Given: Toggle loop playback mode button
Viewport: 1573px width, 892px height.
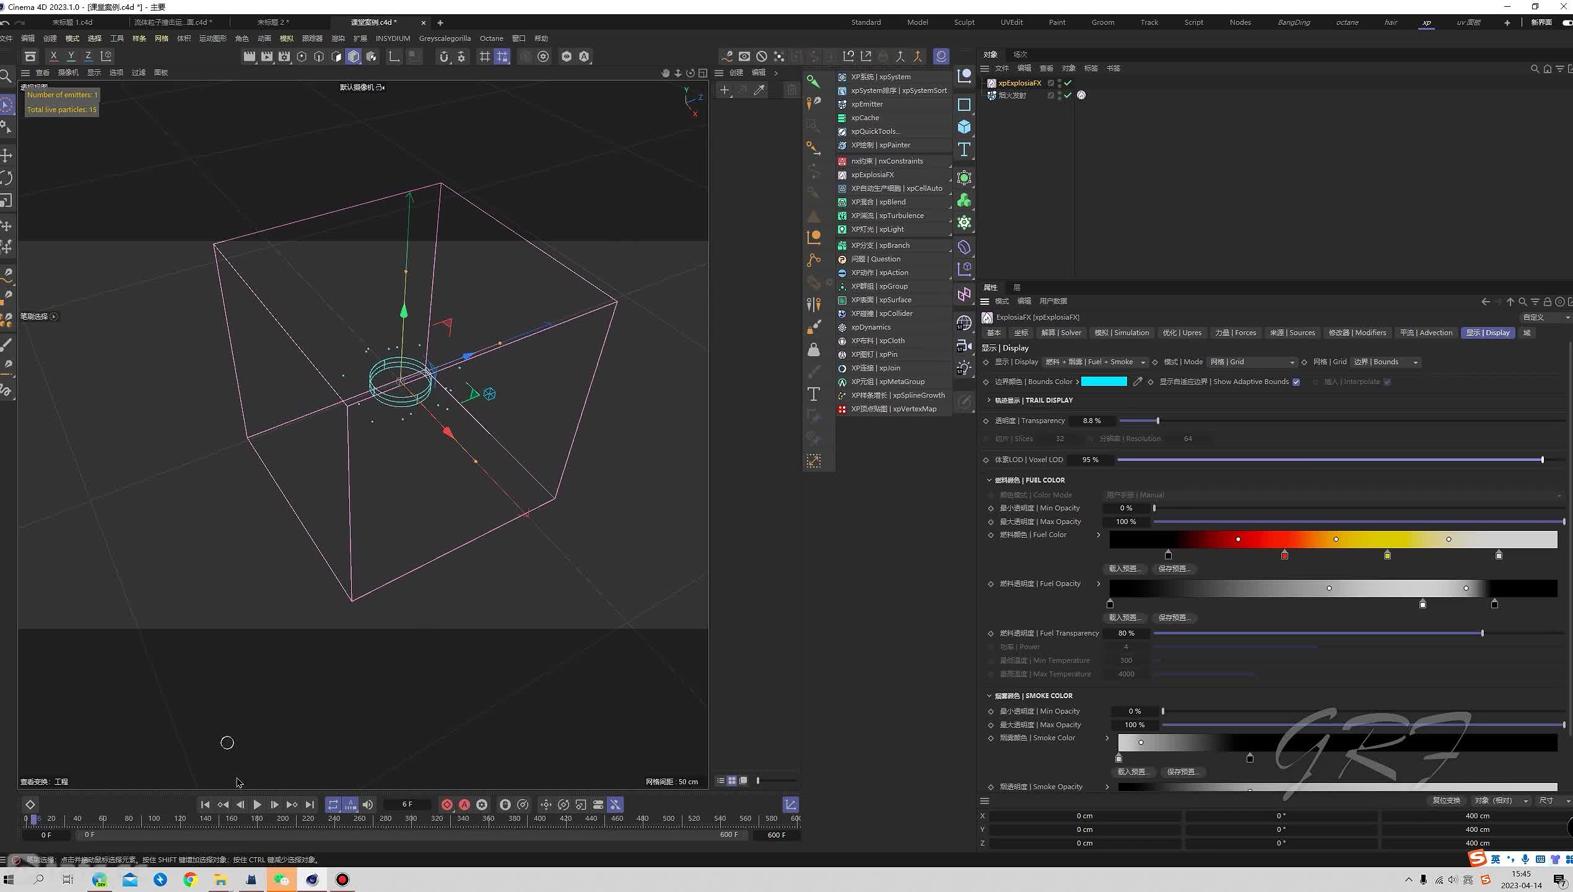Looking at the screenshot, I should click(333, 805).
